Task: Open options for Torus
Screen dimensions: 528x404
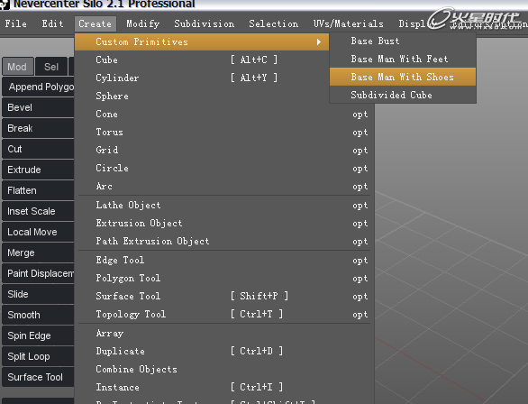Action: coord(360,132)
